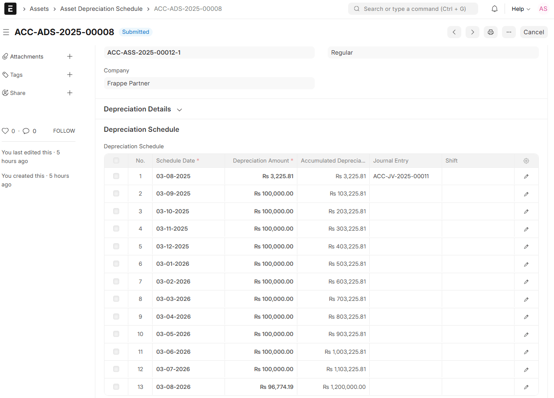This screenshot has width=554, height=398.
Task: Select all rows header checkbox
Action: tap(116, 160)
